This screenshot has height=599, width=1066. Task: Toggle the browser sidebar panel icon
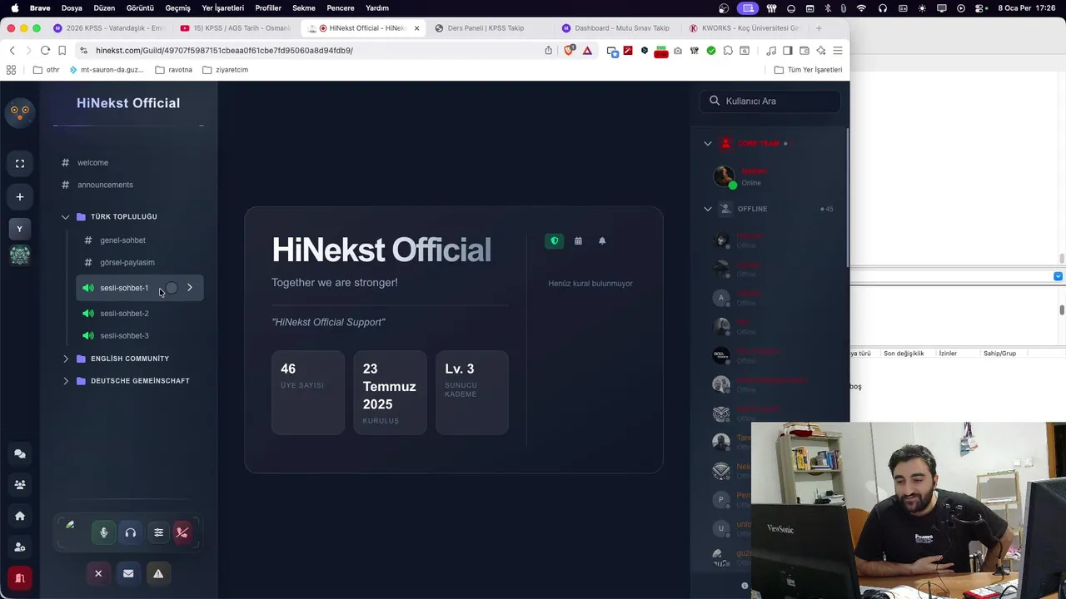click(788, 51)
